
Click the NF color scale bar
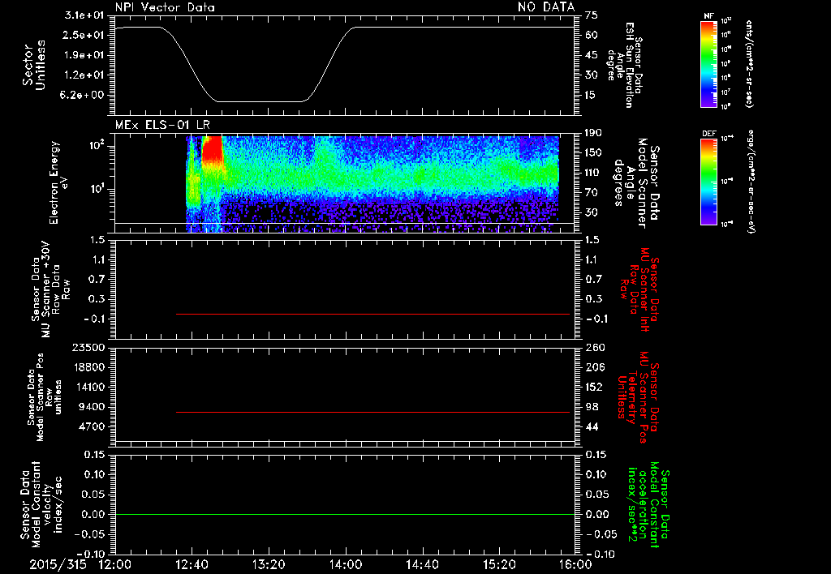(x=708, y=63)
